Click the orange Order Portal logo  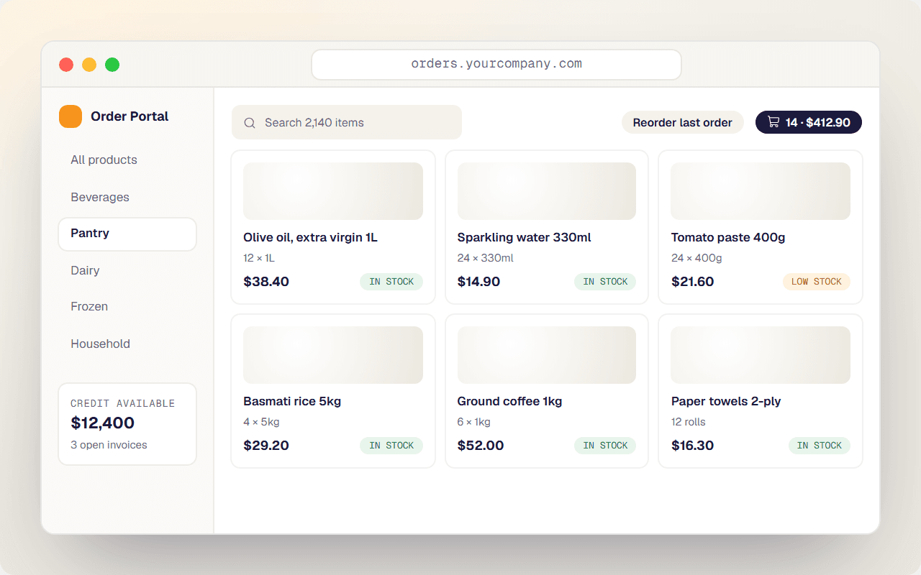pyautogui.click(x=71, y=116)
